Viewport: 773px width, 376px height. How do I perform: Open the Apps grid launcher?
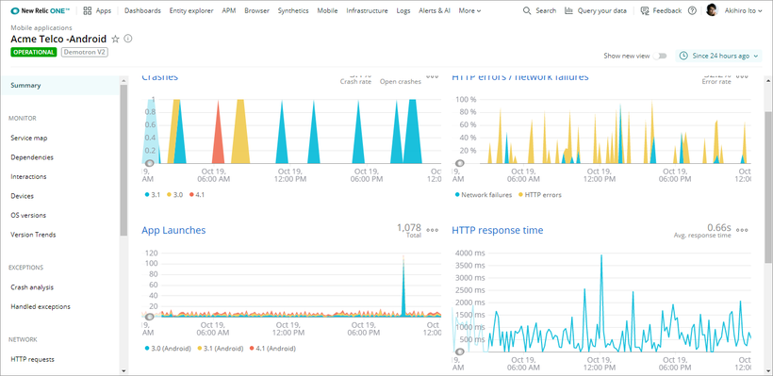88,10
